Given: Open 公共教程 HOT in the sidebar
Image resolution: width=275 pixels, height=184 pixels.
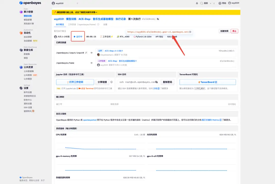Looking at the screenshot, I should (30, 75).
